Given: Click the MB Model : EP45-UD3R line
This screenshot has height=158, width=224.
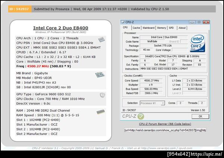Looking at the screenshot, I should [34, 78].
